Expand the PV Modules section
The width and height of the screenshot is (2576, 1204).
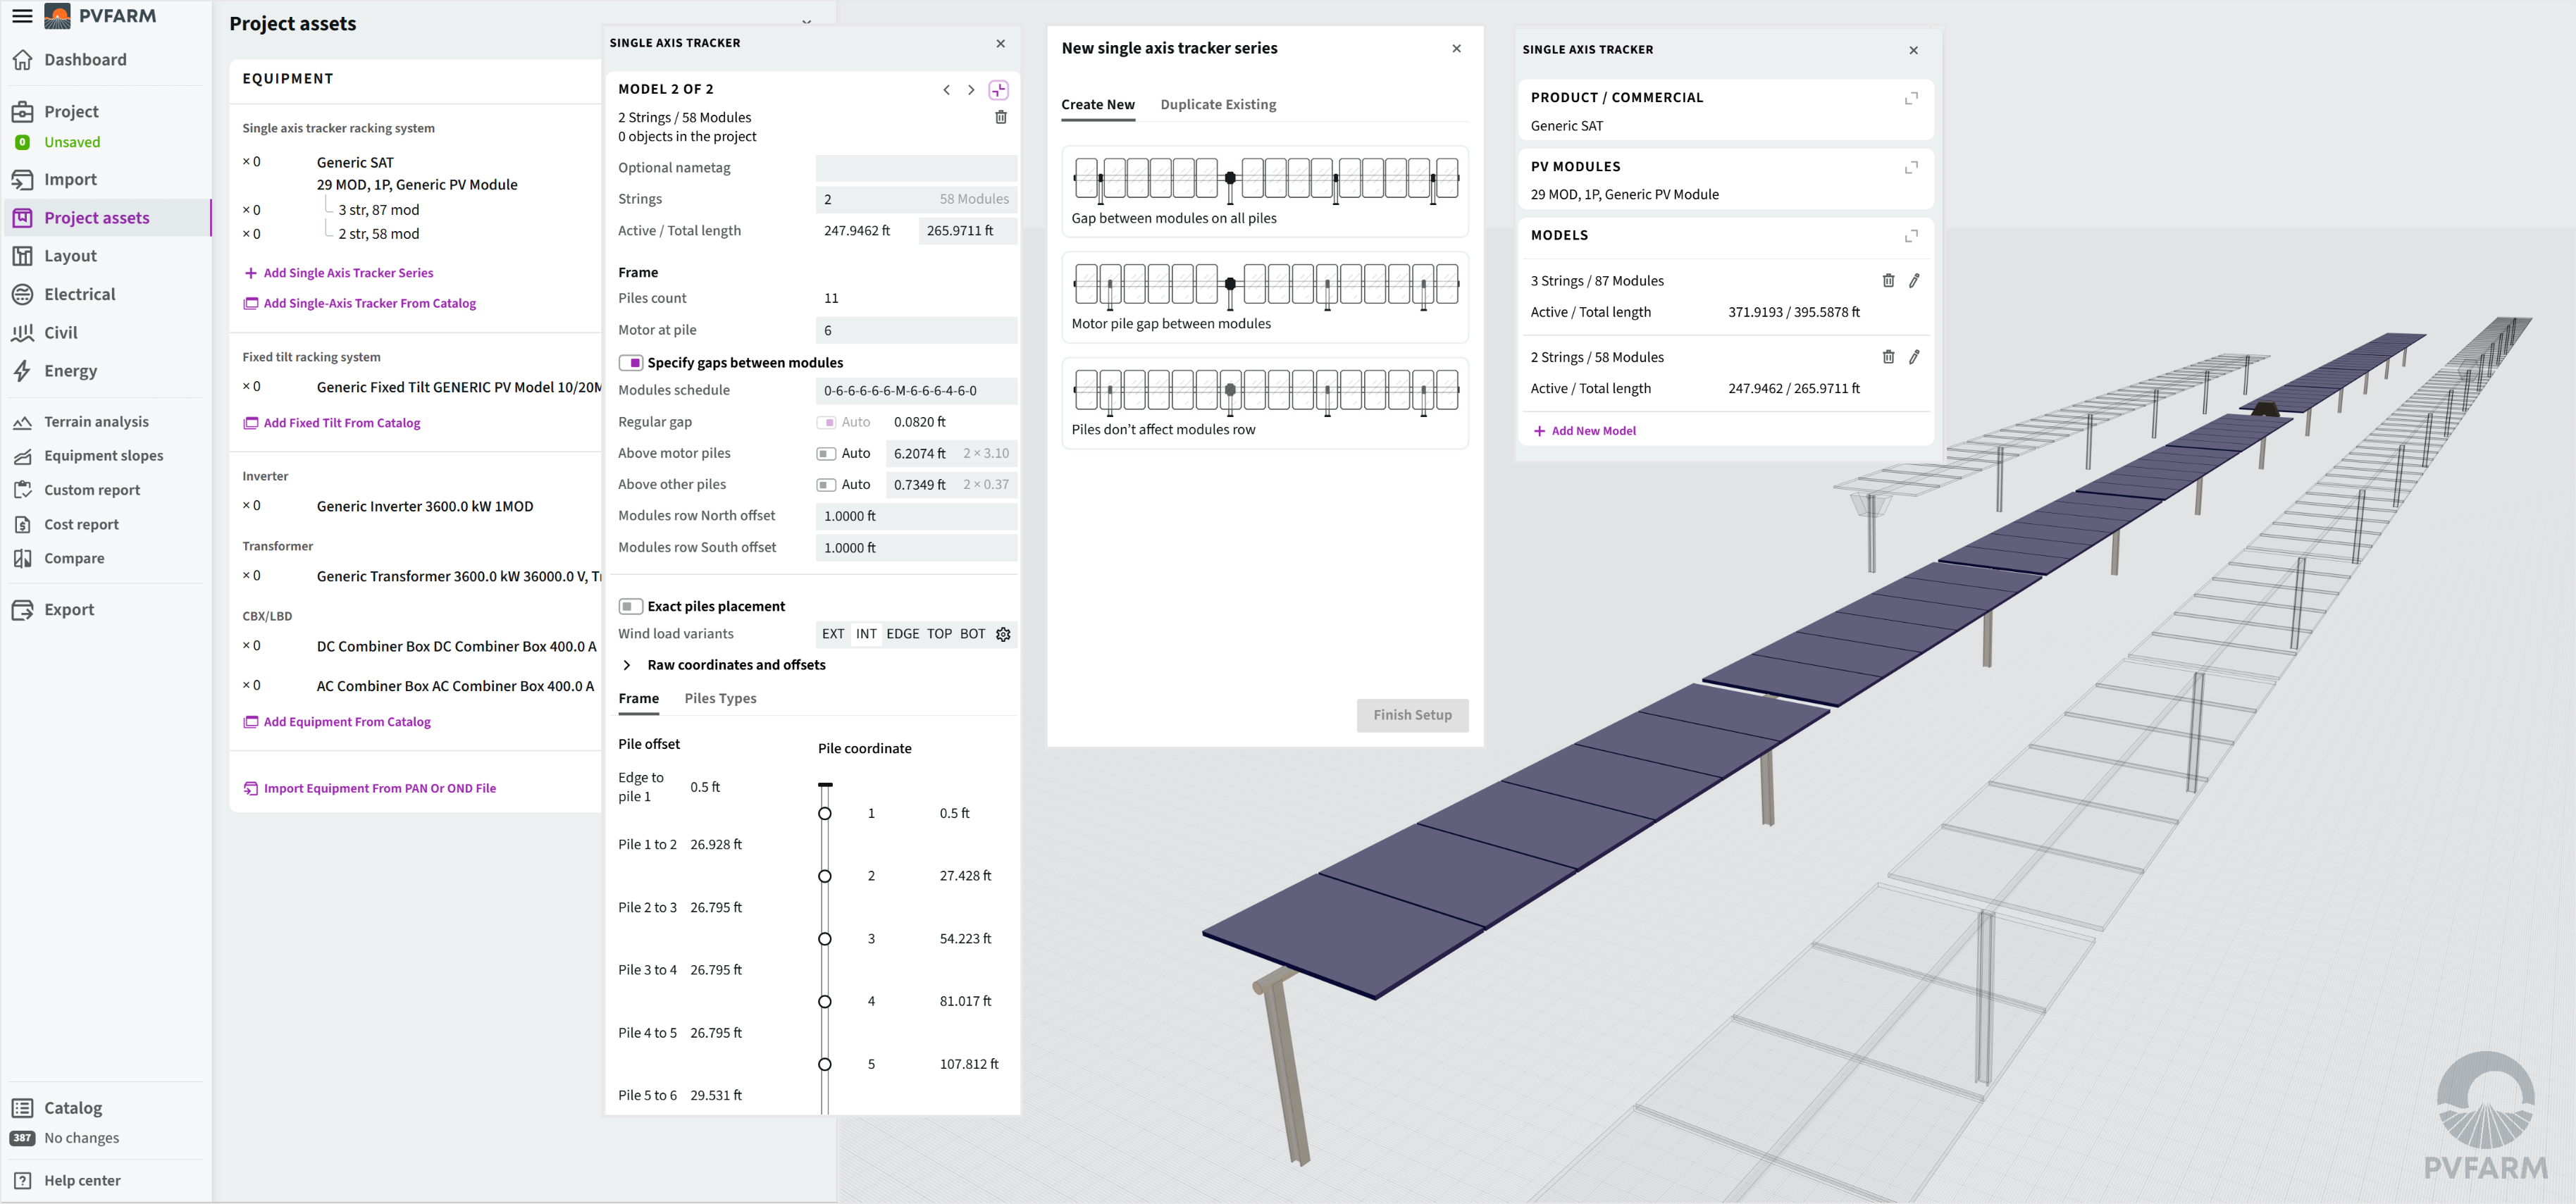click(1911, 168)
